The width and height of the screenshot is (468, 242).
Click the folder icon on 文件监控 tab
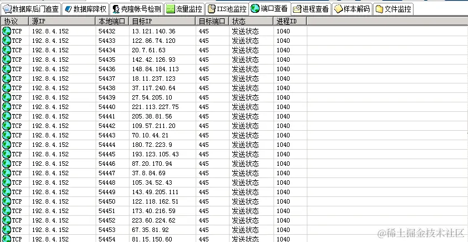pyautogui.click(x=380, y=9)
